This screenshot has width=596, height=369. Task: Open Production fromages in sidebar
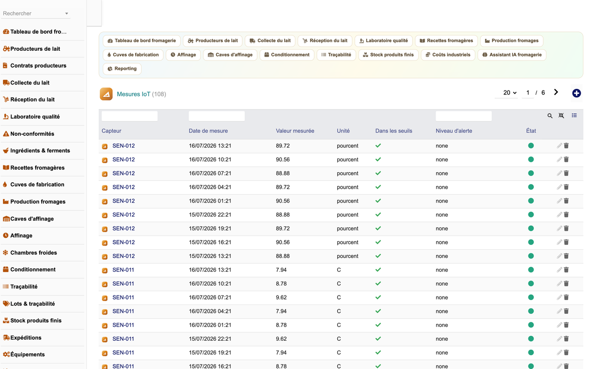(34, 202)
